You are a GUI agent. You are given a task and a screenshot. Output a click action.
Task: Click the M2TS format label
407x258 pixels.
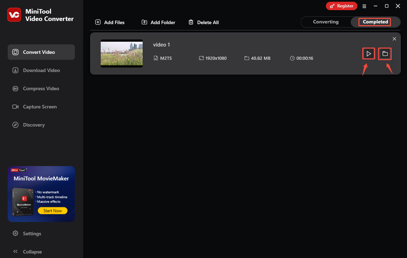pyautogui.click(x=166, y=58)
